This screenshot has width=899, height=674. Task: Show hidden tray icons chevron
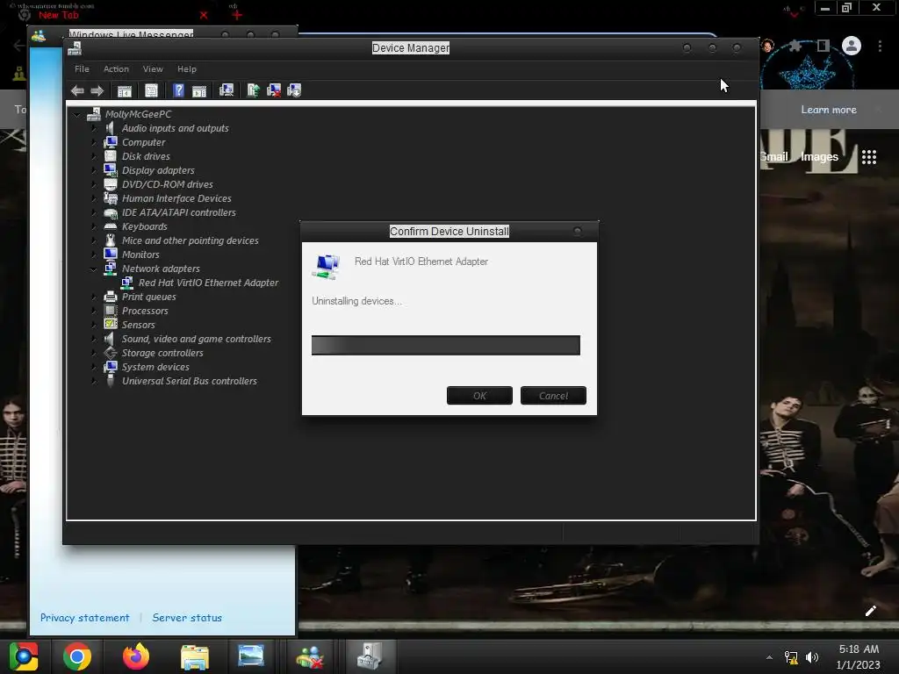coord(769,657)
